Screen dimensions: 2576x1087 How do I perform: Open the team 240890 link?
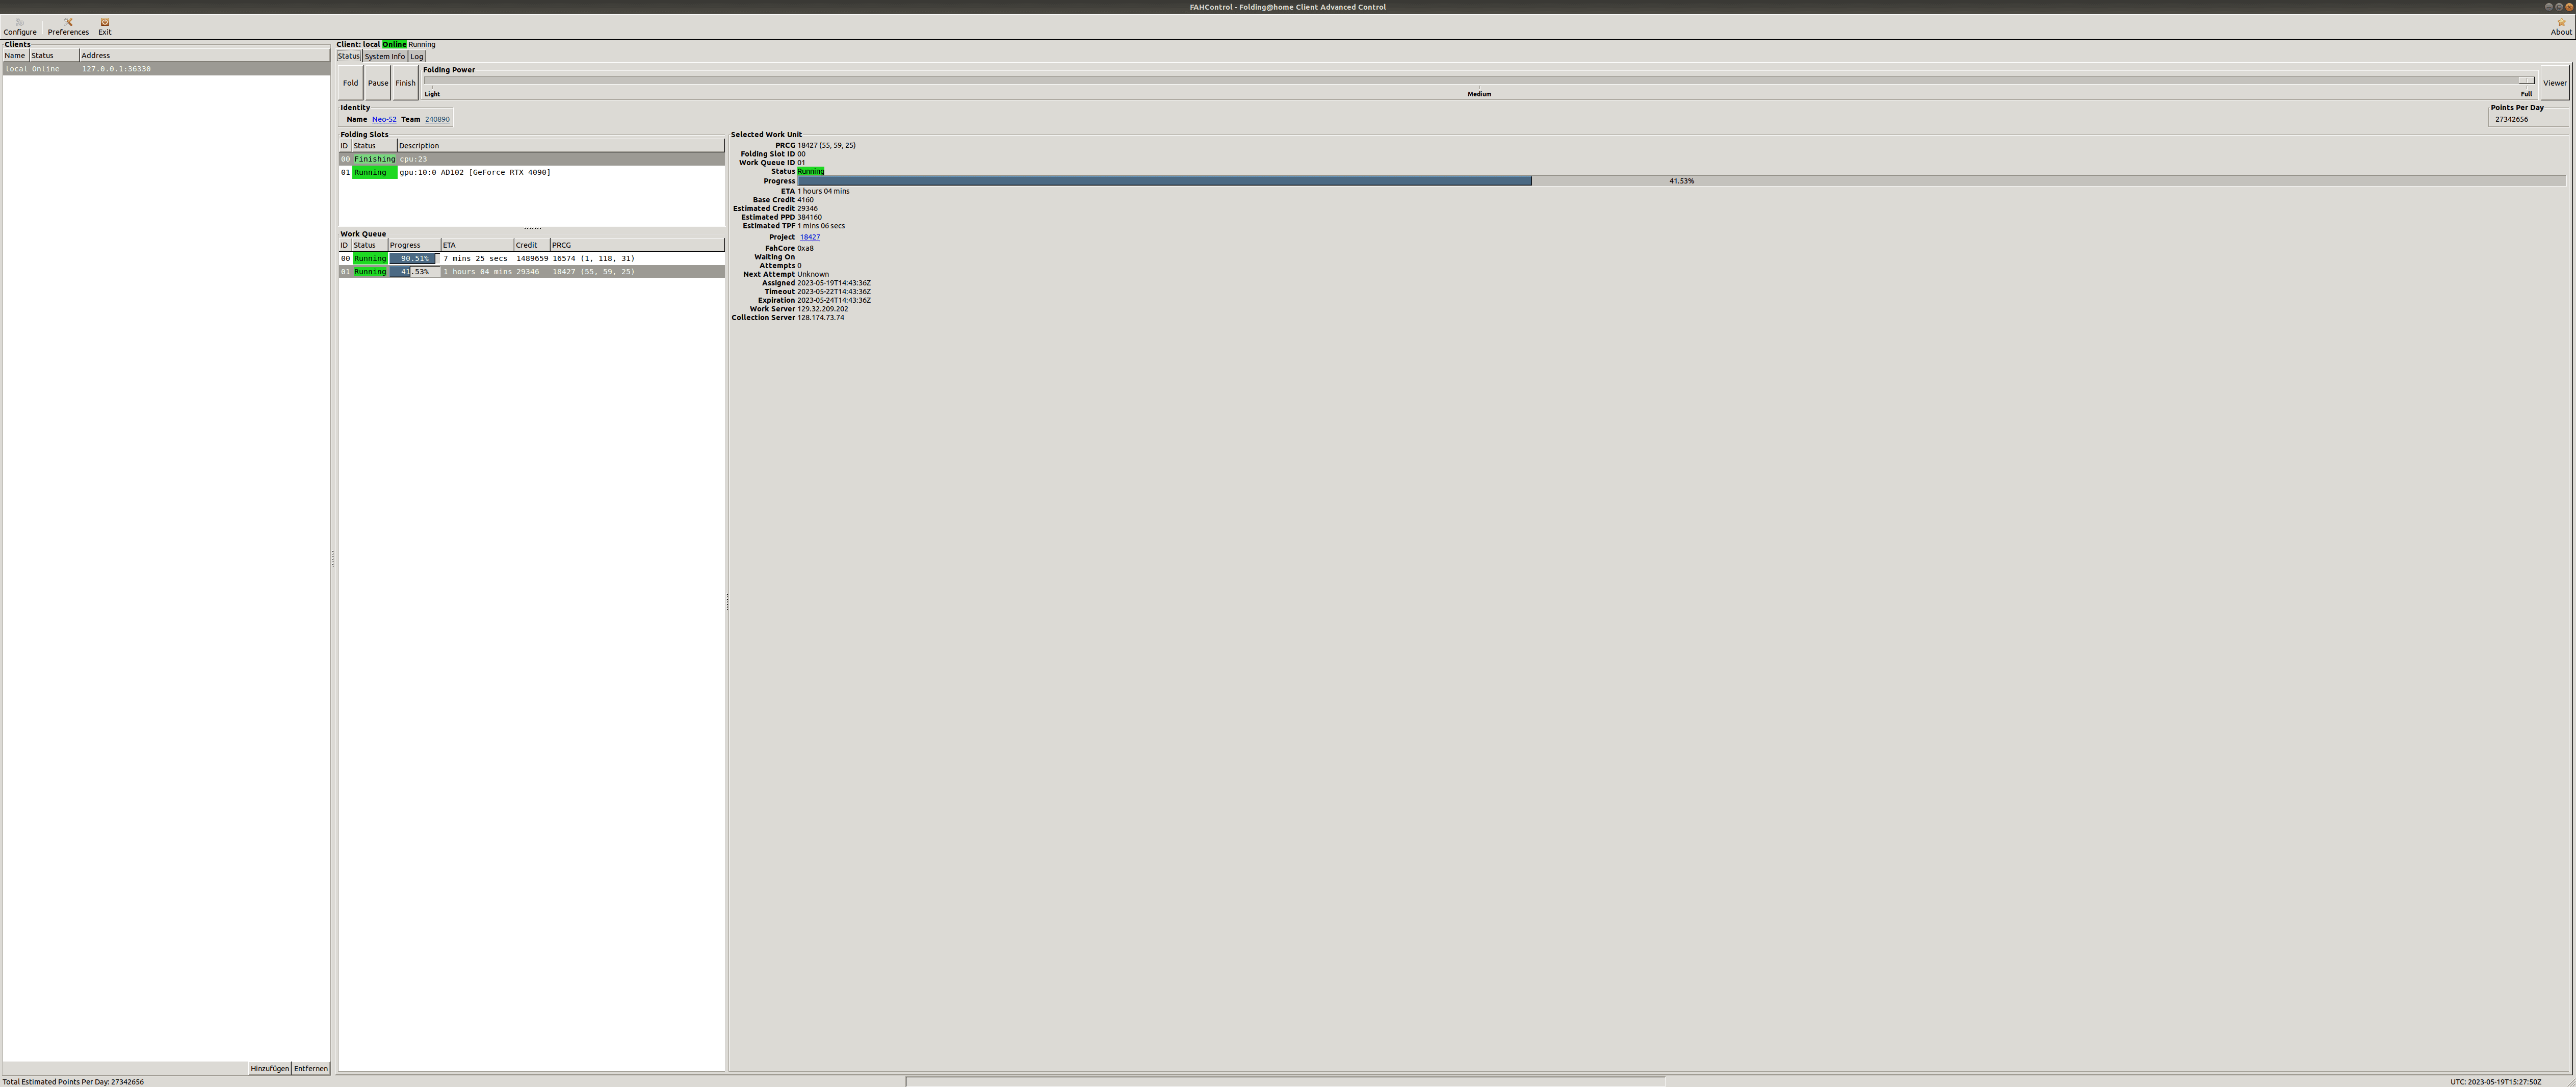[437, 119]
